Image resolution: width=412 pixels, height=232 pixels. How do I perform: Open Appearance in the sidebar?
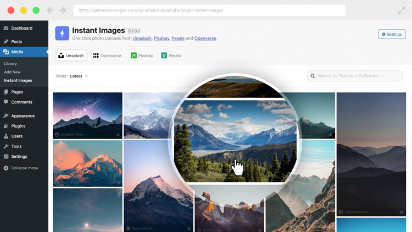23,116
